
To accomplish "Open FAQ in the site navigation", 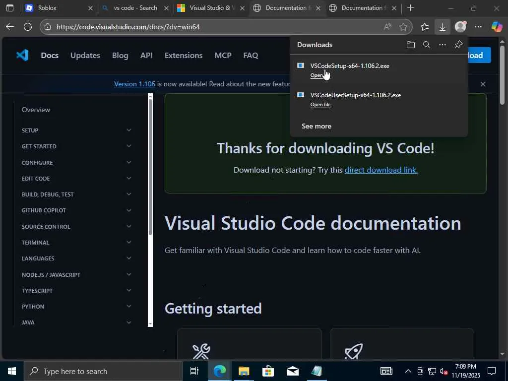I will [x=251, y=56].
